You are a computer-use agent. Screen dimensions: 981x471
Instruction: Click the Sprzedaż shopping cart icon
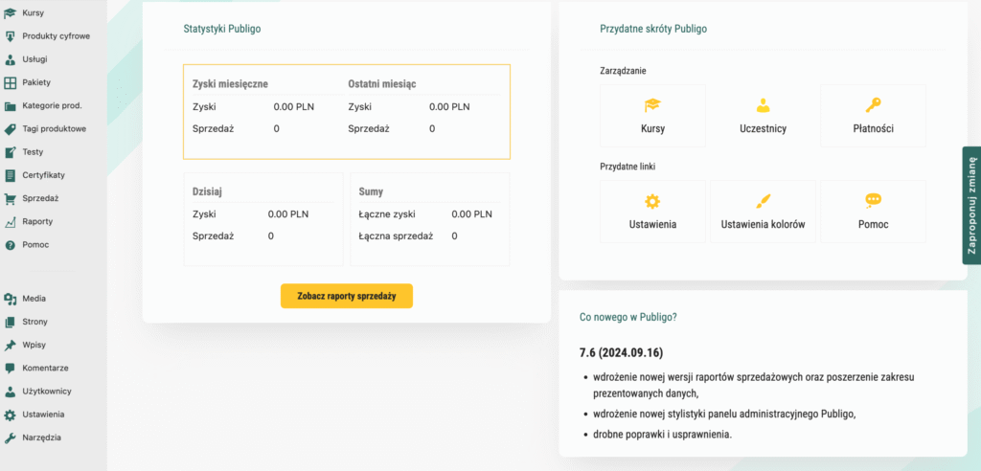(x=10, y=198)
